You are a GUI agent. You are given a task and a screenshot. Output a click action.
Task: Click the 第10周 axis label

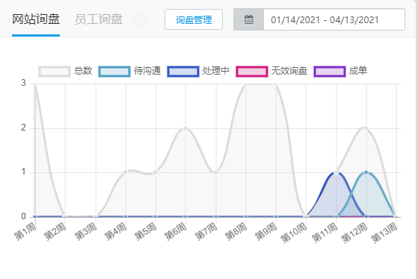tap(294, 233)
